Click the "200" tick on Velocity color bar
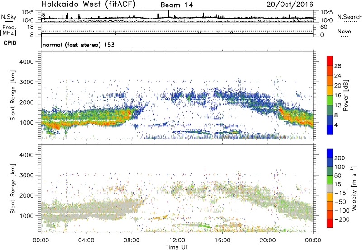Viewport: 362px width, 250px height. pos(340,158)
